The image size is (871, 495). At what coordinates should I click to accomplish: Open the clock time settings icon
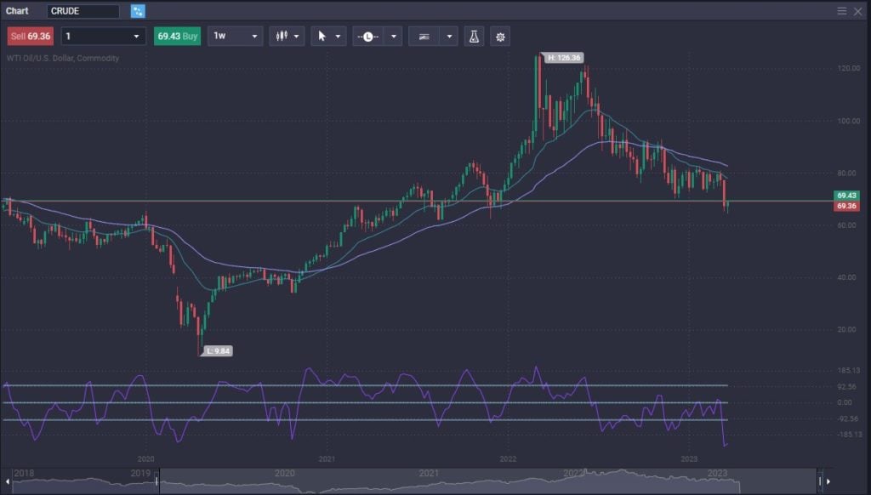click(x=368, y=36)
